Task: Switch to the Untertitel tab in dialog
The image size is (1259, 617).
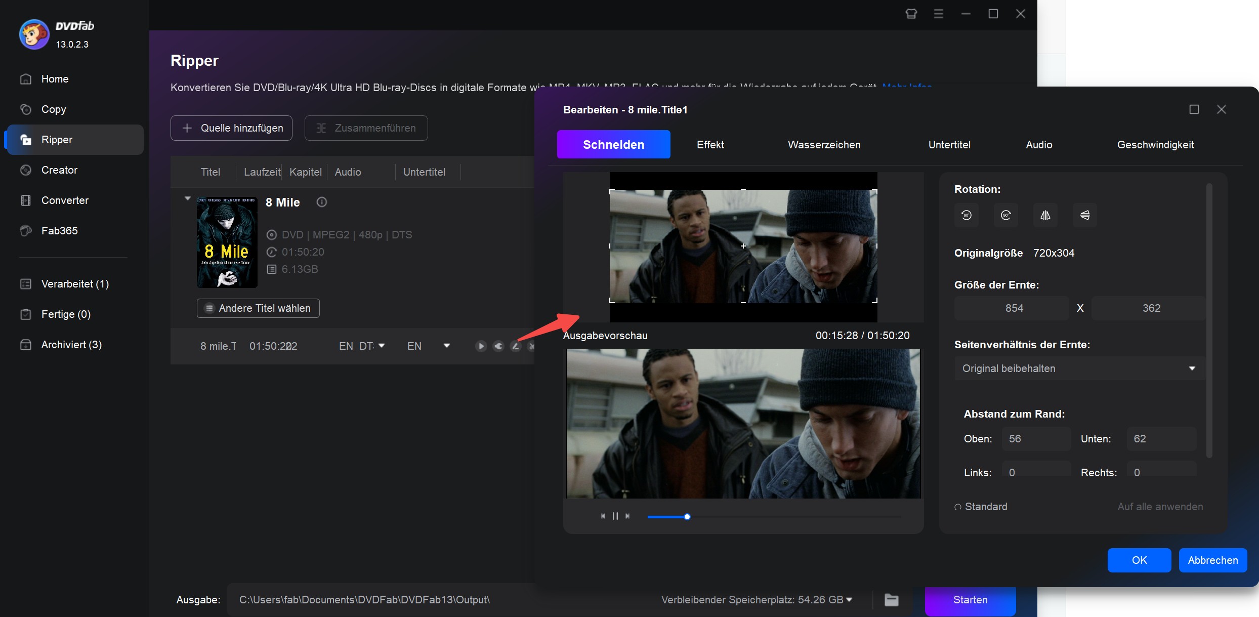Action: 950,145
